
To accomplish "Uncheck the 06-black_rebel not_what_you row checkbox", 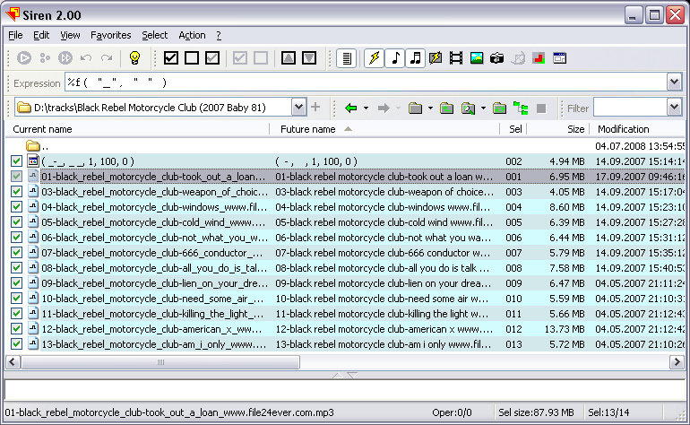I will (x=16, y=237).
